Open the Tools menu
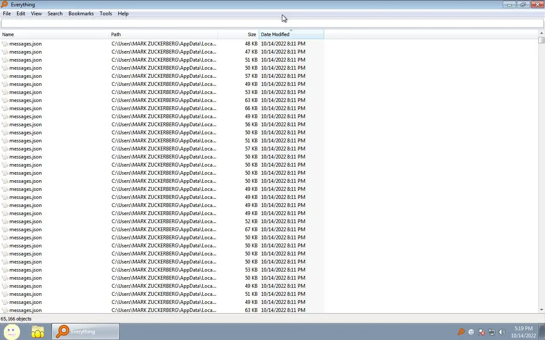 pyautogui.click(x=106, y=14)
